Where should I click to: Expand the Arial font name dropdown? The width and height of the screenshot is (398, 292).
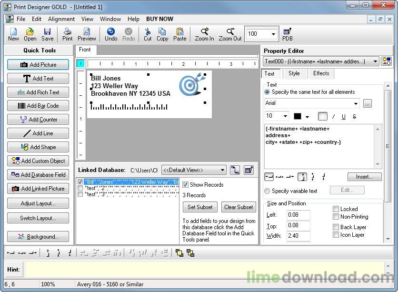(x=356, y=103)
